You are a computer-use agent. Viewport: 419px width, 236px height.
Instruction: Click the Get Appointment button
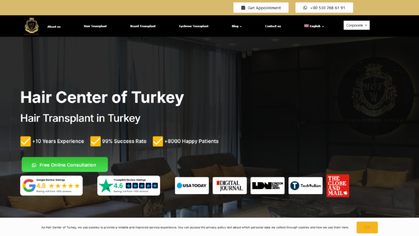(261, 8)
